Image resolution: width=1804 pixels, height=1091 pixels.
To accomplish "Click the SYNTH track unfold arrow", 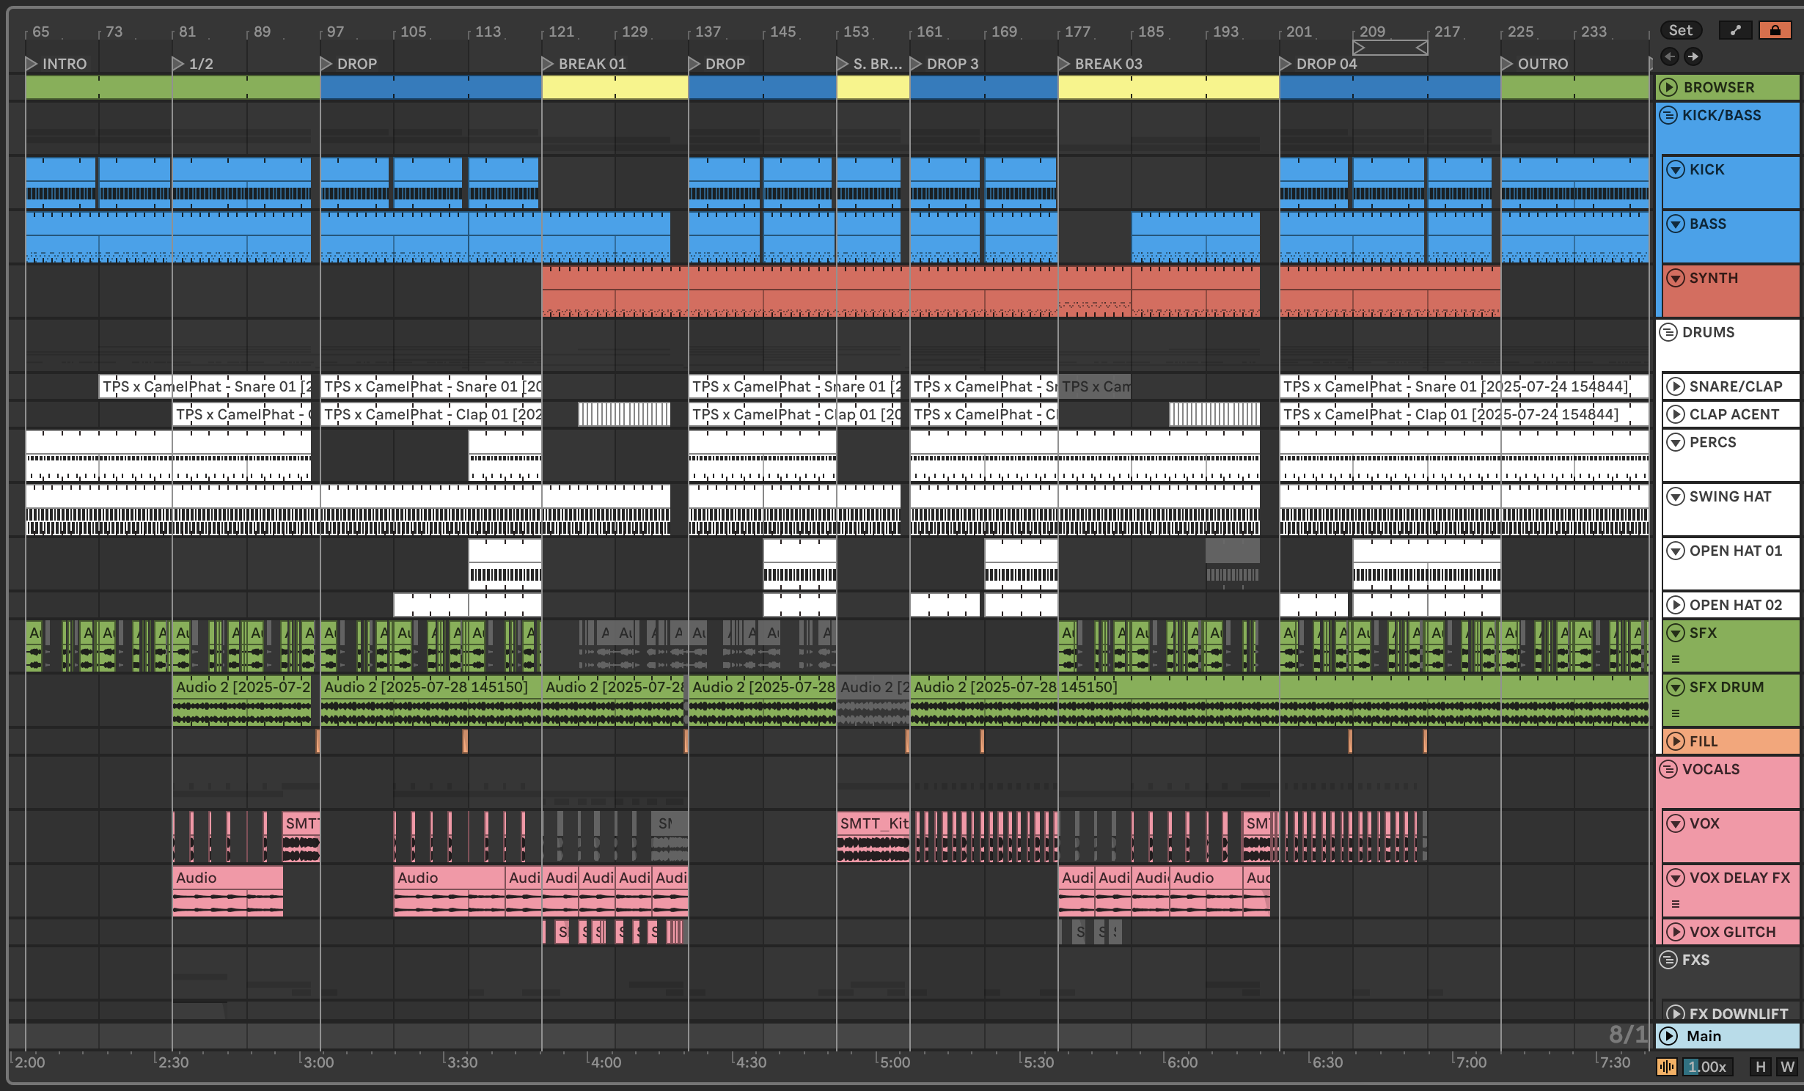I will pos(1676,278).
